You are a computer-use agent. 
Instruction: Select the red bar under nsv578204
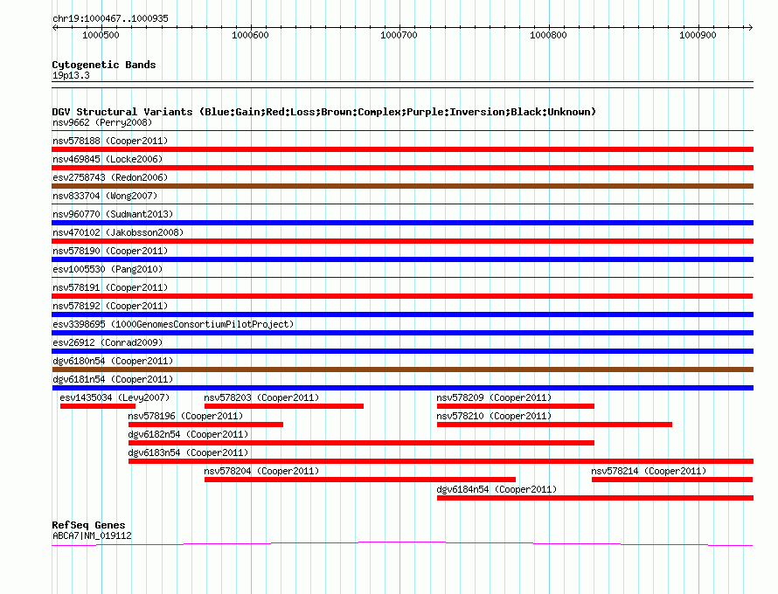360,480
